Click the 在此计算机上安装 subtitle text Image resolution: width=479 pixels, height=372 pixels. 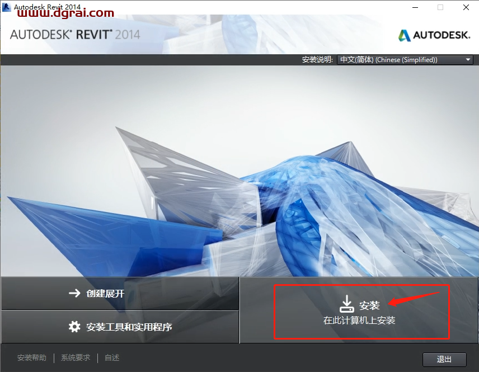[359, 320]
